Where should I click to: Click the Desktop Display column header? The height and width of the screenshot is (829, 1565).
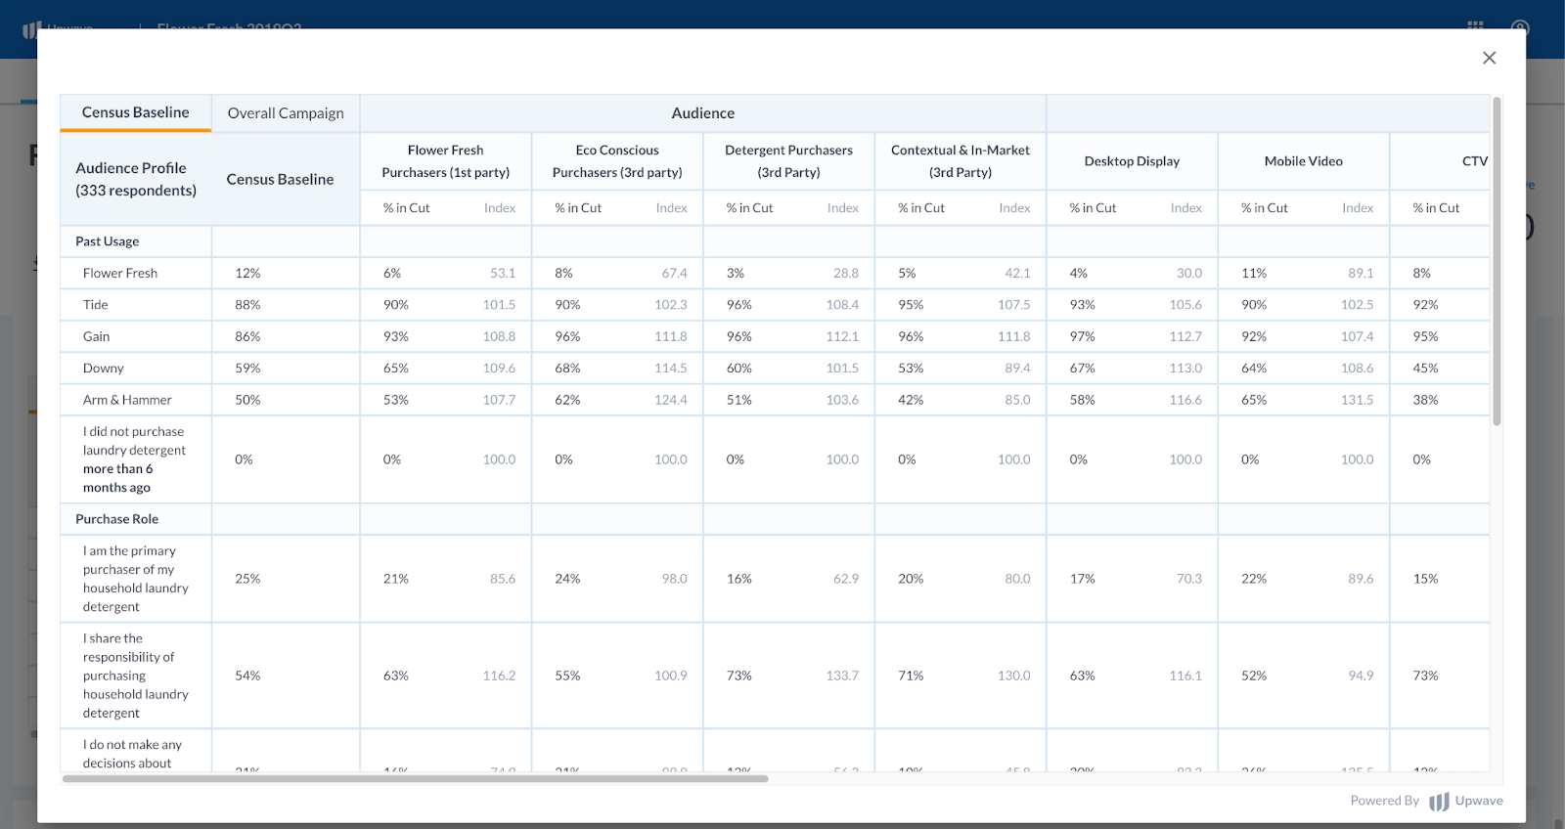click(1132, 161)
